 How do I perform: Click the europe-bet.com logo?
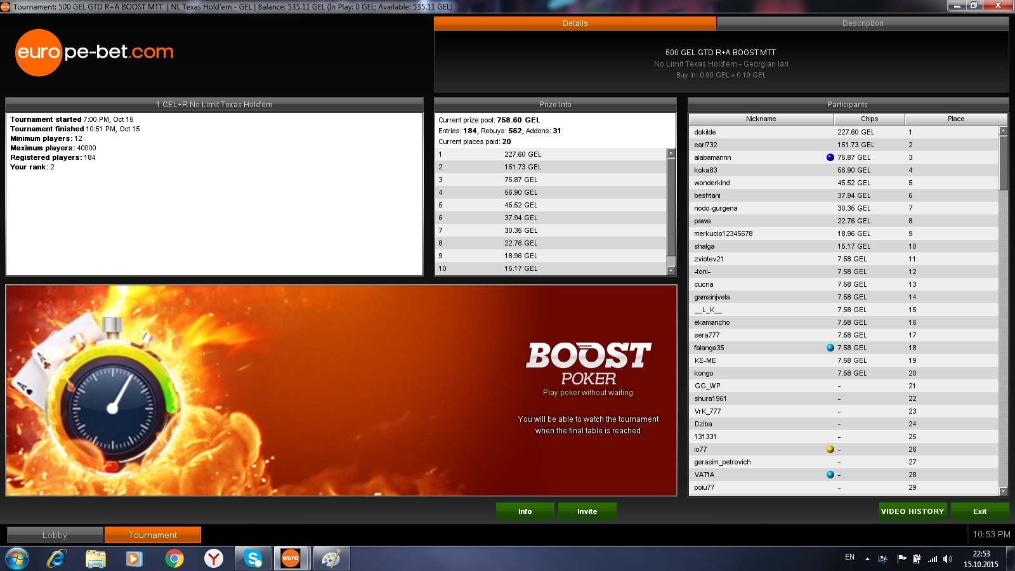coord(95,53)
